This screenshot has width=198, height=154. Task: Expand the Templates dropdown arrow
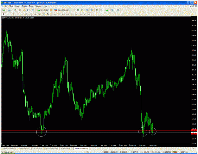pos(119,10)
